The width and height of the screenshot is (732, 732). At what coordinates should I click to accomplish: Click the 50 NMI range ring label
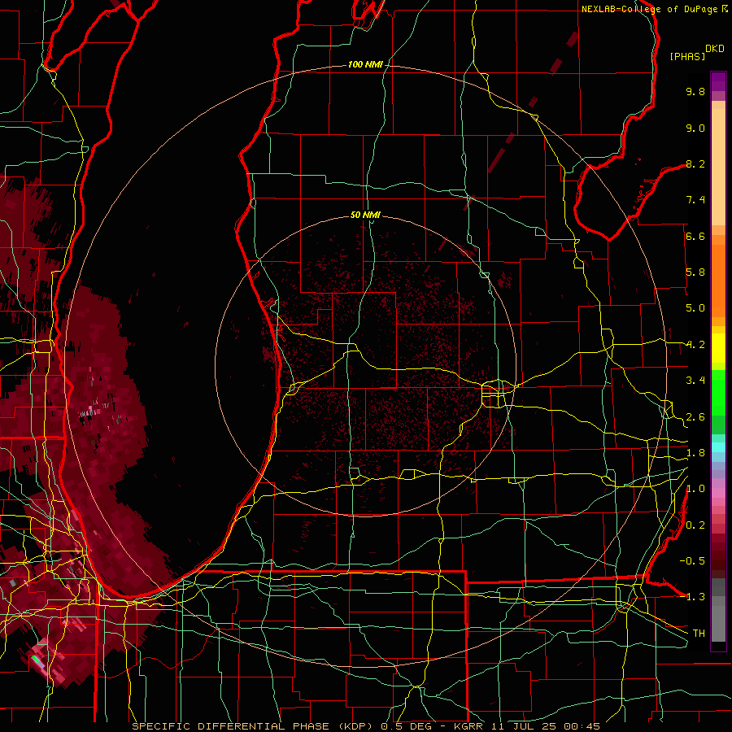coord(365,215)
